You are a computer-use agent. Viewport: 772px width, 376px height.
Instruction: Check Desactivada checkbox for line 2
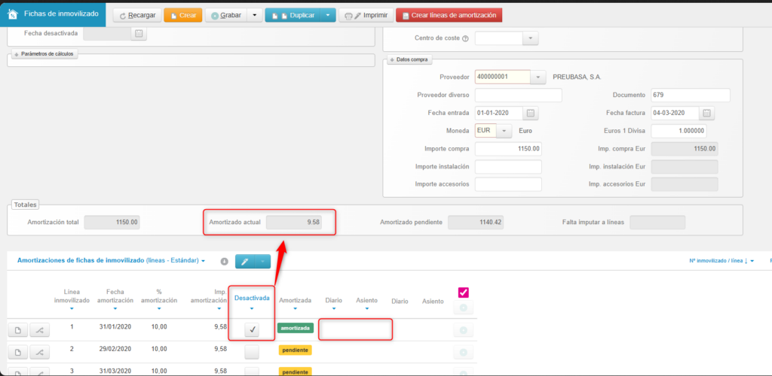tap(252, 351)
